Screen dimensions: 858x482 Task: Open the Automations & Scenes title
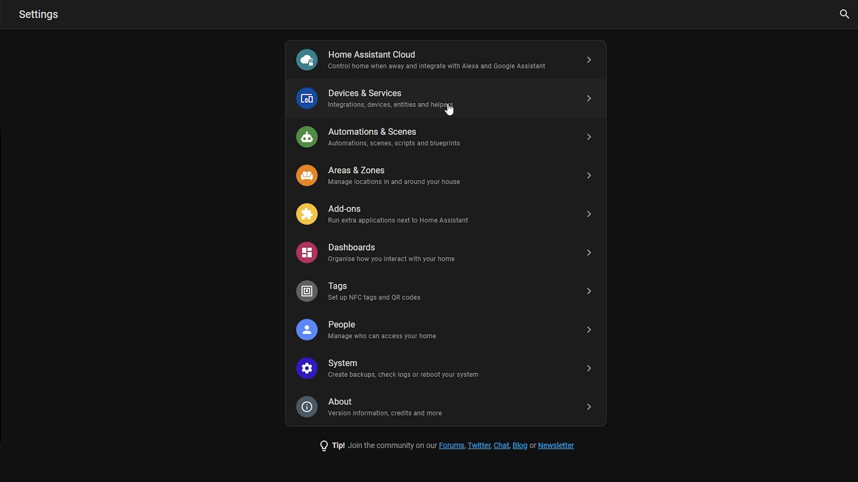point(372,132)
